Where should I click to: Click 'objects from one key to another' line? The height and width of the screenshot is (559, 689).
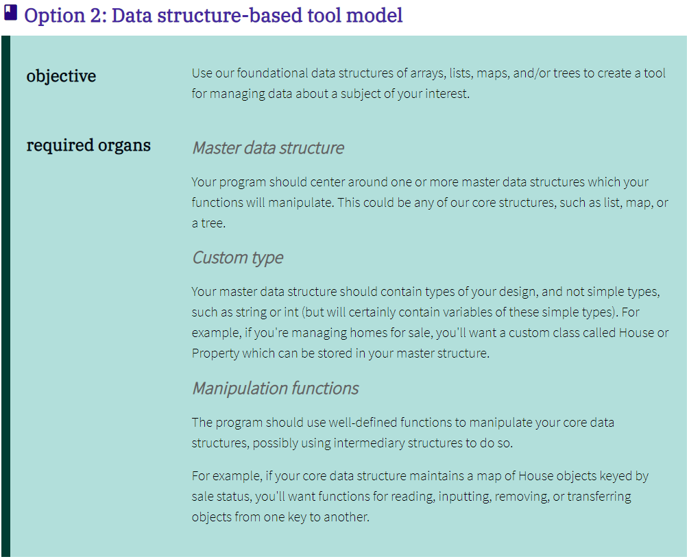click(280, 517)
